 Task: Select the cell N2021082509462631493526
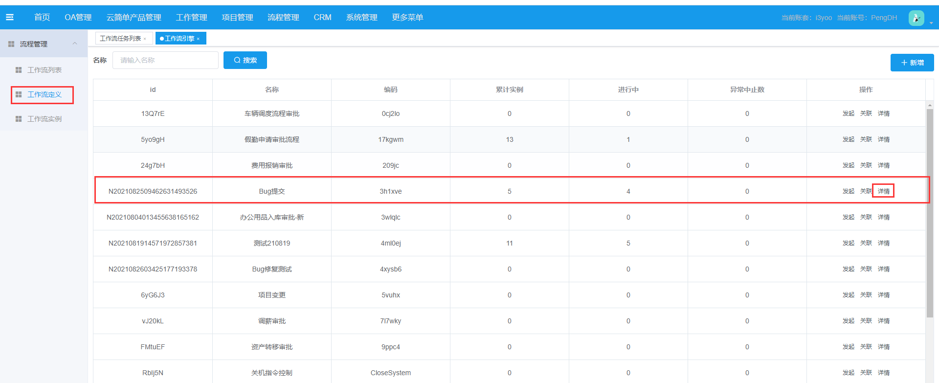(x=153, y=191)
